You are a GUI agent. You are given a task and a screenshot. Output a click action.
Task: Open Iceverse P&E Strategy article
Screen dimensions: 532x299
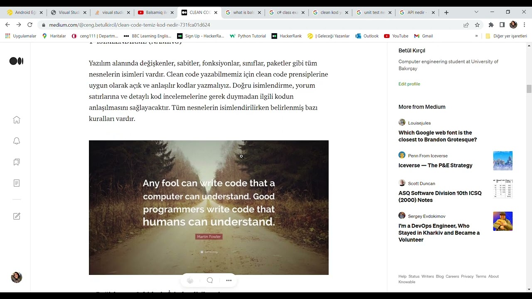click(435, 165)
